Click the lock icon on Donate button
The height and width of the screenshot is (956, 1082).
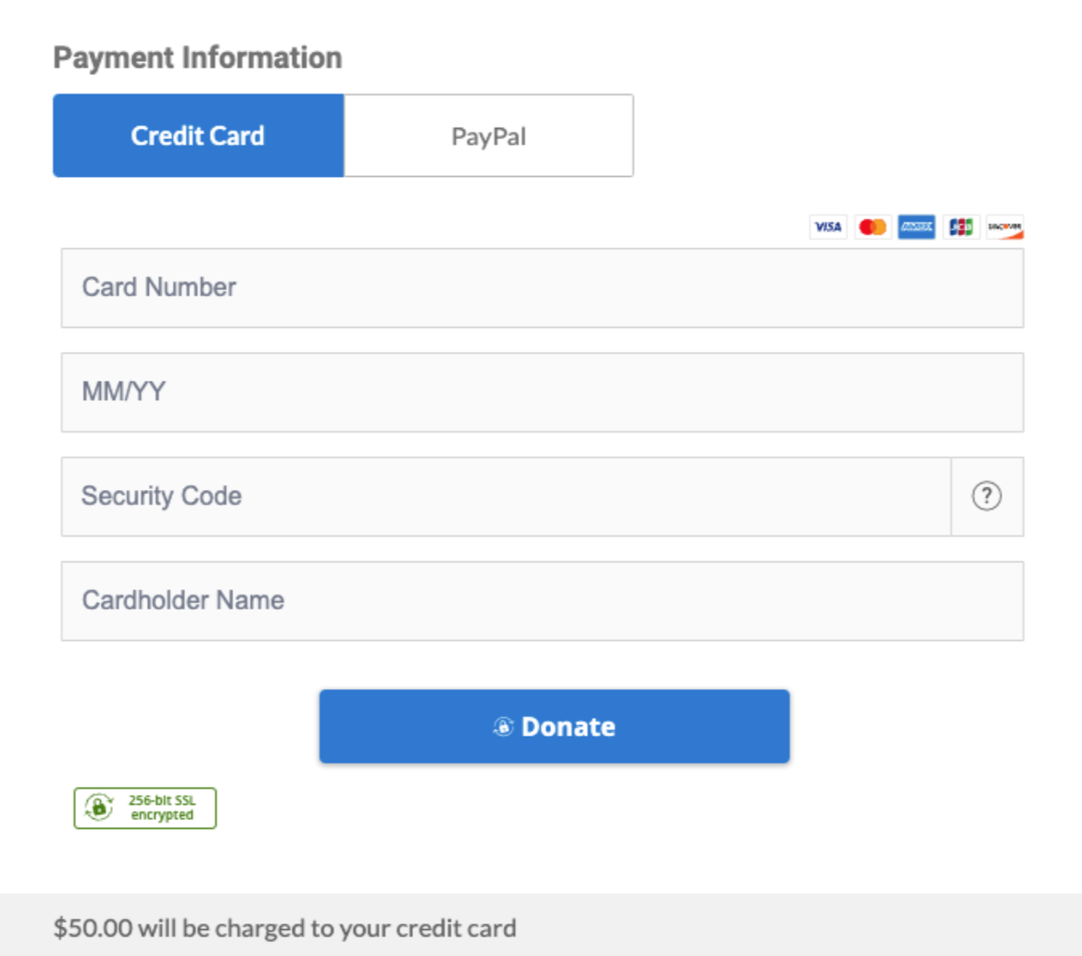coord(503,727)
